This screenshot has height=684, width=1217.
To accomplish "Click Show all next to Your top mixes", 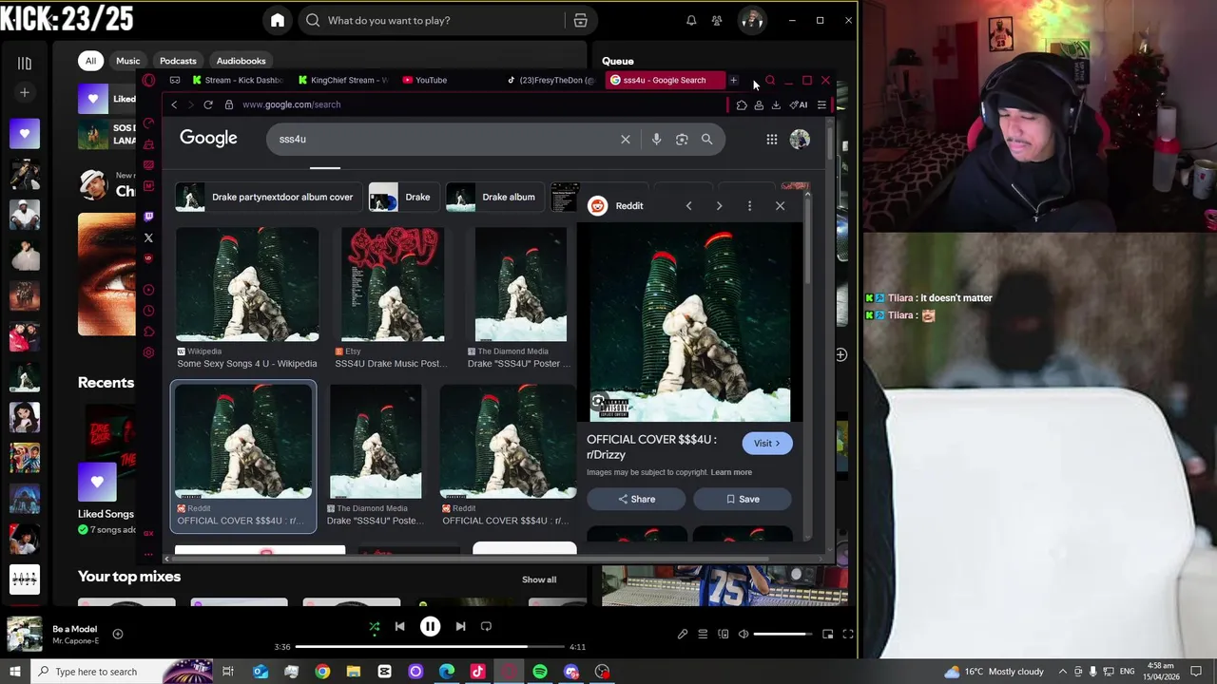I will point(539,579).
